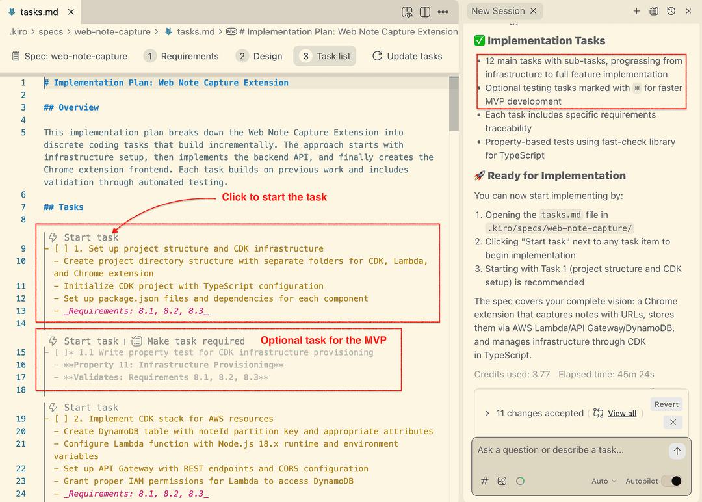Viewport: 702px width, 502px height.
Task: Click the Spec: web-note-capture label
Action: [70, 56]
